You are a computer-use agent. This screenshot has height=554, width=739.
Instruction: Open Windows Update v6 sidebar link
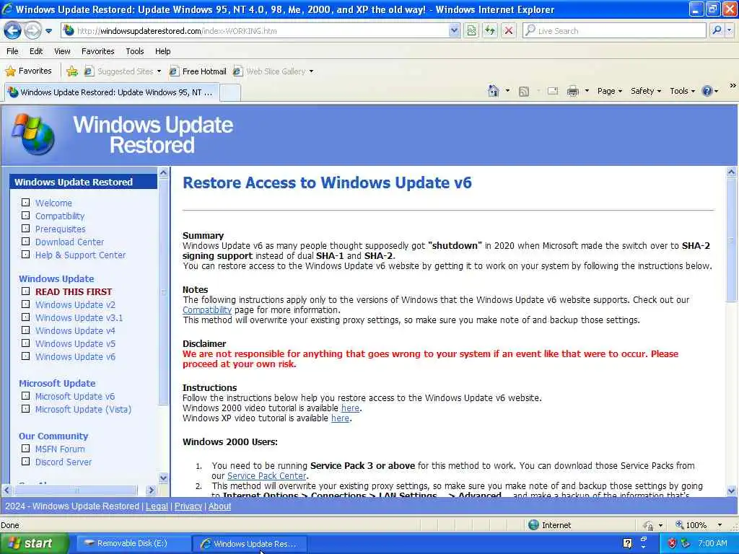[75, 356]
